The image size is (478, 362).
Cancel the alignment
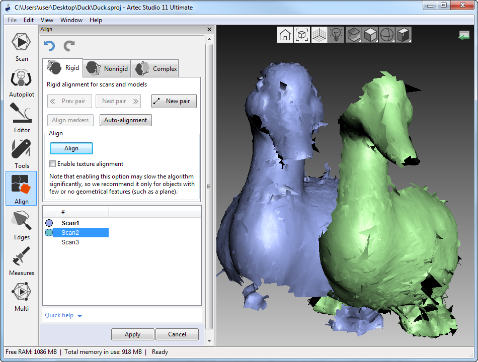coord(177,334)
